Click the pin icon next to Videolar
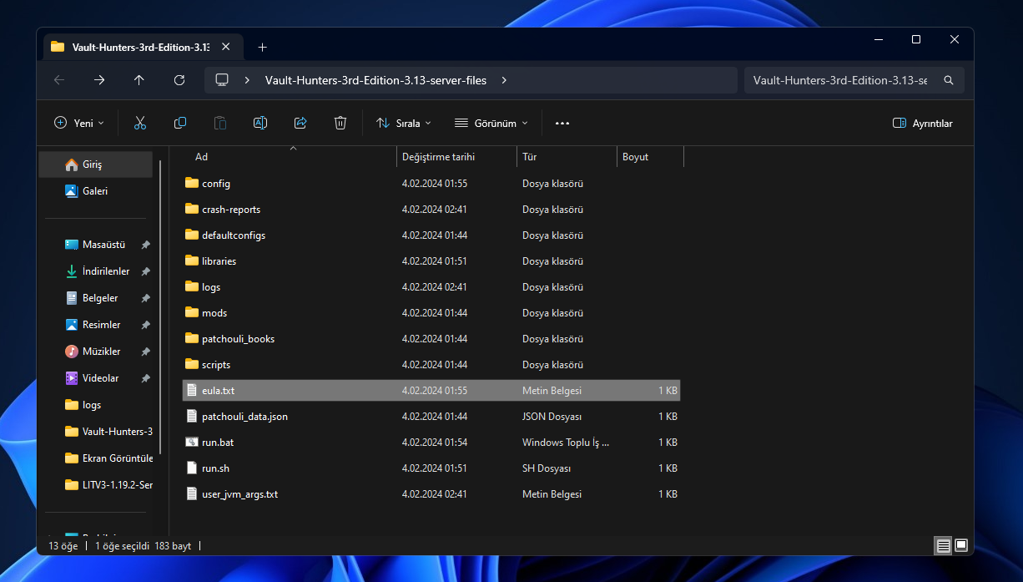1023x582 pixels. pos(145,378)
